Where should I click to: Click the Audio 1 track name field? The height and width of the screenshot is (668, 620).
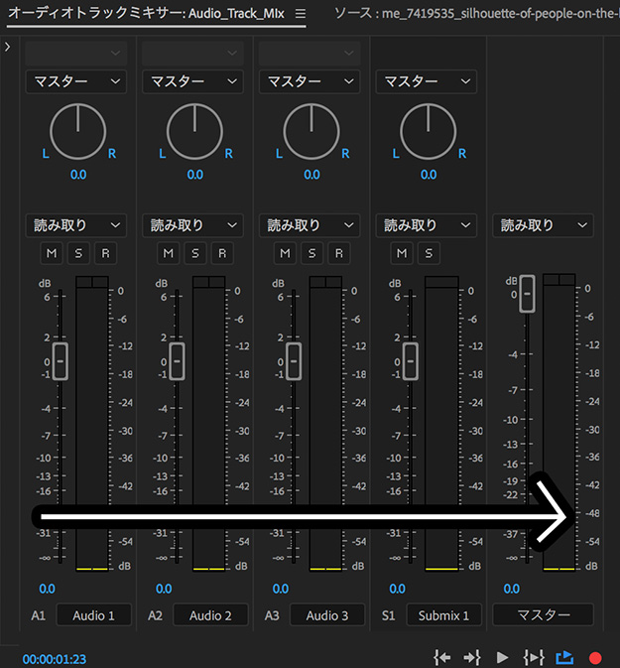point(92,615)
